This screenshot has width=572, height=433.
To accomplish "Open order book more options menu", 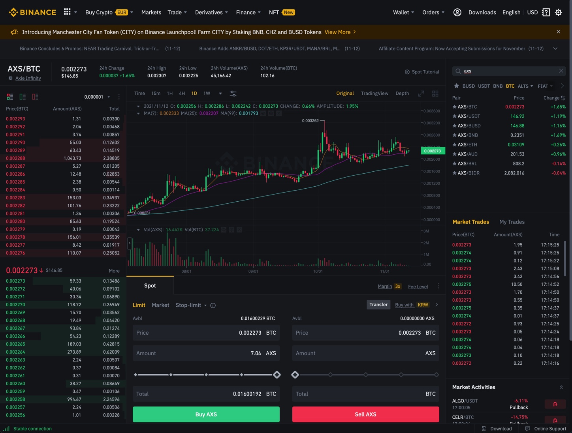I will [x=119, y=97].
